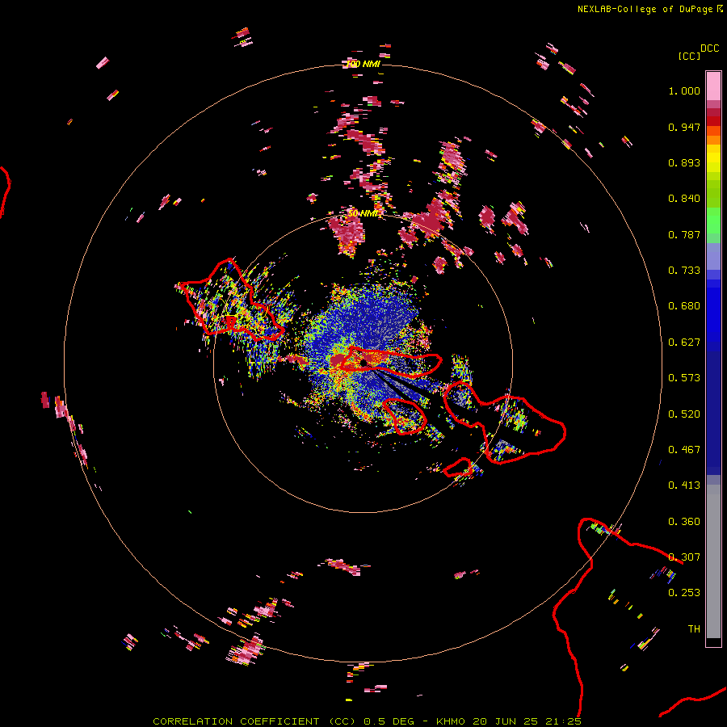Click the 0.5 DEG elevation text

(x=389, y=721)
